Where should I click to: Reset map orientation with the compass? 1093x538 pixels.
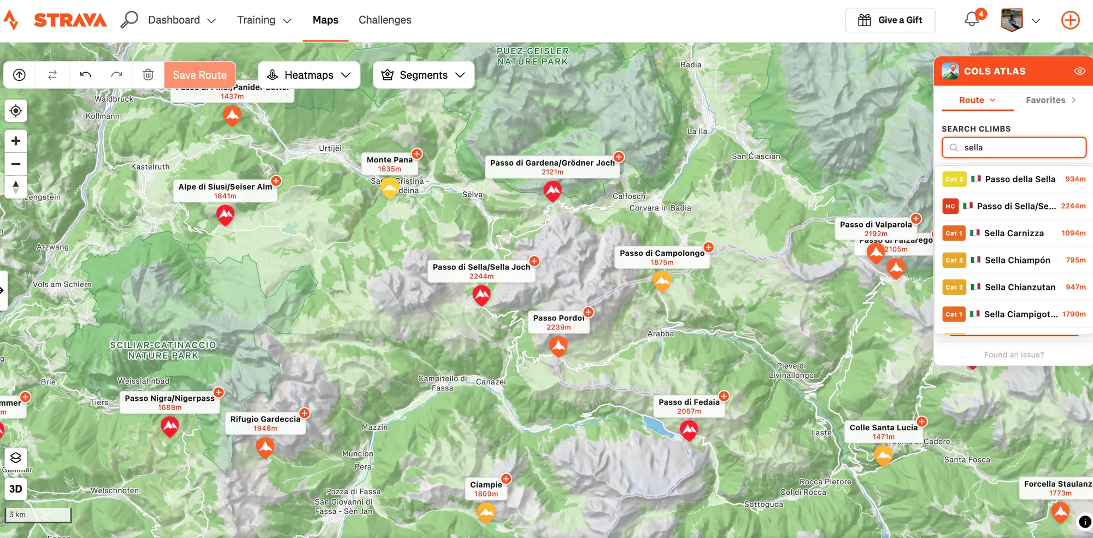(16, 187)
